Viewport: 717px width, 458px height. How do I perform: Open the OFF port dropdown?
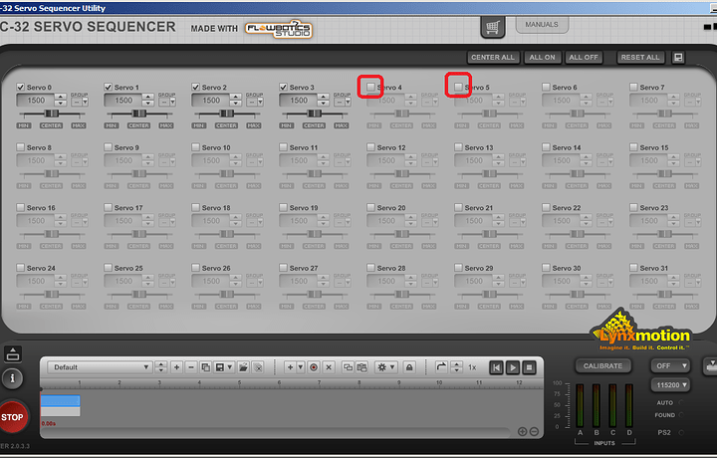671,365
